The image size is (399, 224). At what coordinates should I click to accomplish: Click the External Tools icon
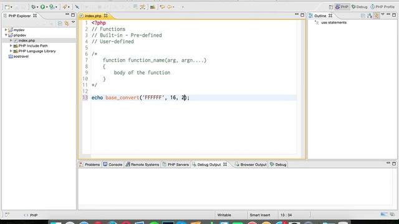pos(65,7)
